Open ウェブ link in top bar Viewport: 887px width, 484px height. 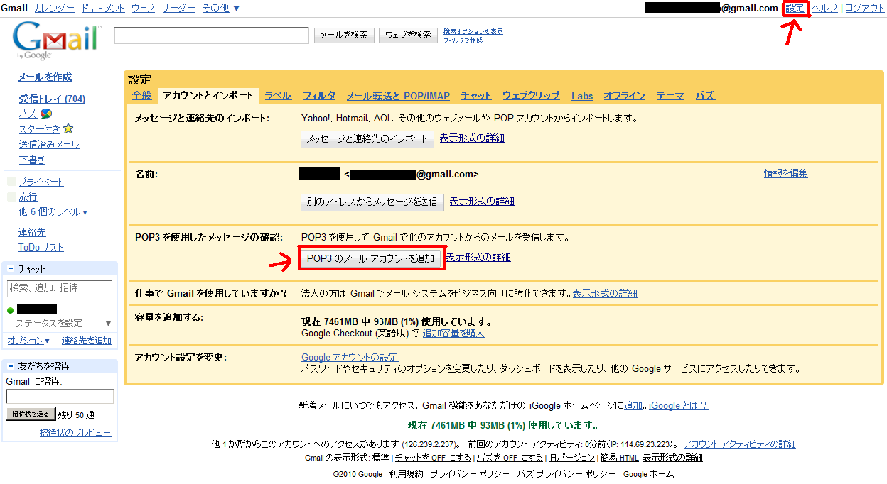pyautogui.click(x=143, y=9)
